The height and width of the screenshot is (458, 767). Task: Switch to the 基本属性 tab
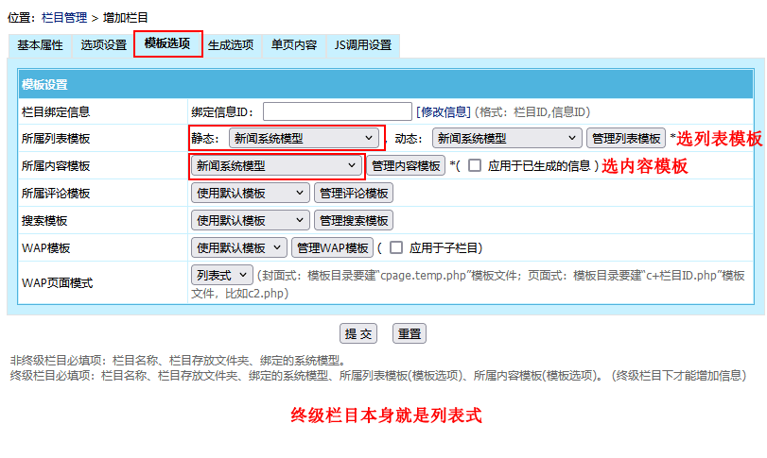(x=40, y=45)
